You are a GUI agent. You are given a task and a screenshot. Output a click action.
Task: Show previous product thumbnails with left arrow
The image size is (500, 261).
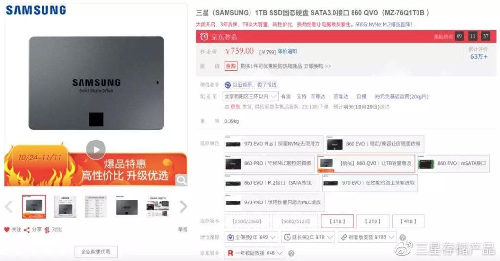(x=9, y=206)
